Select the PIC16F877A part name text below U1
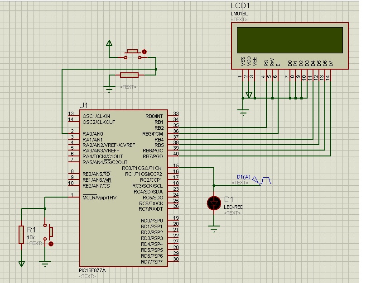 pyautogui.click(x=92, y=270)
